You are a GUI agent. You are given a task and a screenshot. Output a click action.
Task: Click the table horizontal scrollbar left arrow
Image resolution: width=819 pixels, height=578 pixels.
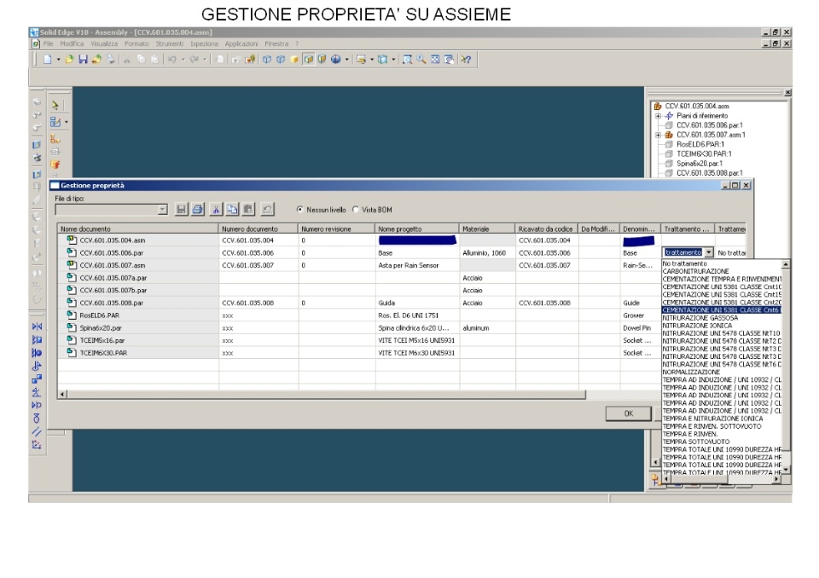point(62,394)
